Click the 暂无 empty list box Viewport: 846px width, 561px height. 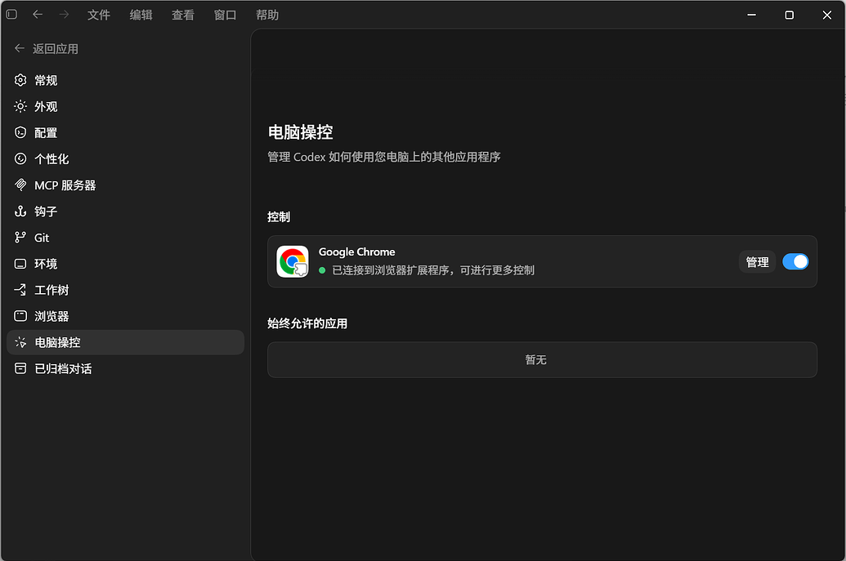542,359
